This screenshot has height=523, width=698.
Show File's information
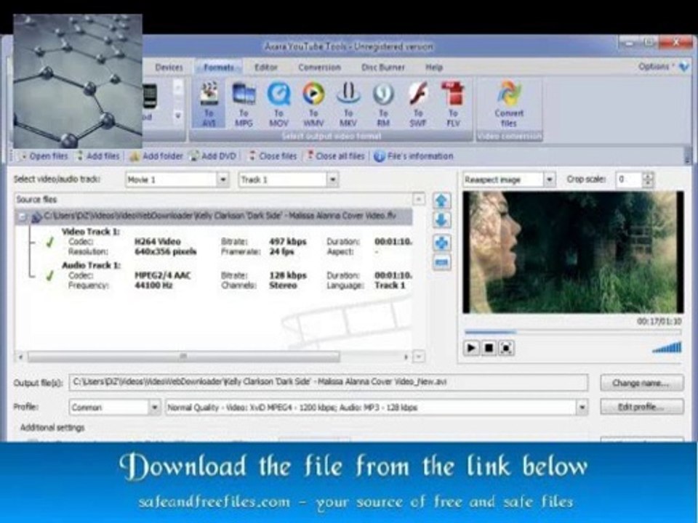[414, 156]
